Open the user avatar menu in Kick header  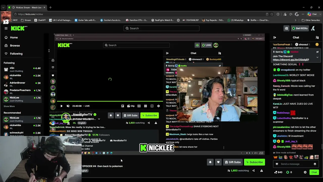coord(313,28)
